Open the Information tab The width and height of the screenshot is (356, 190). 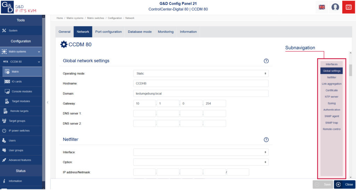point(188,31)
